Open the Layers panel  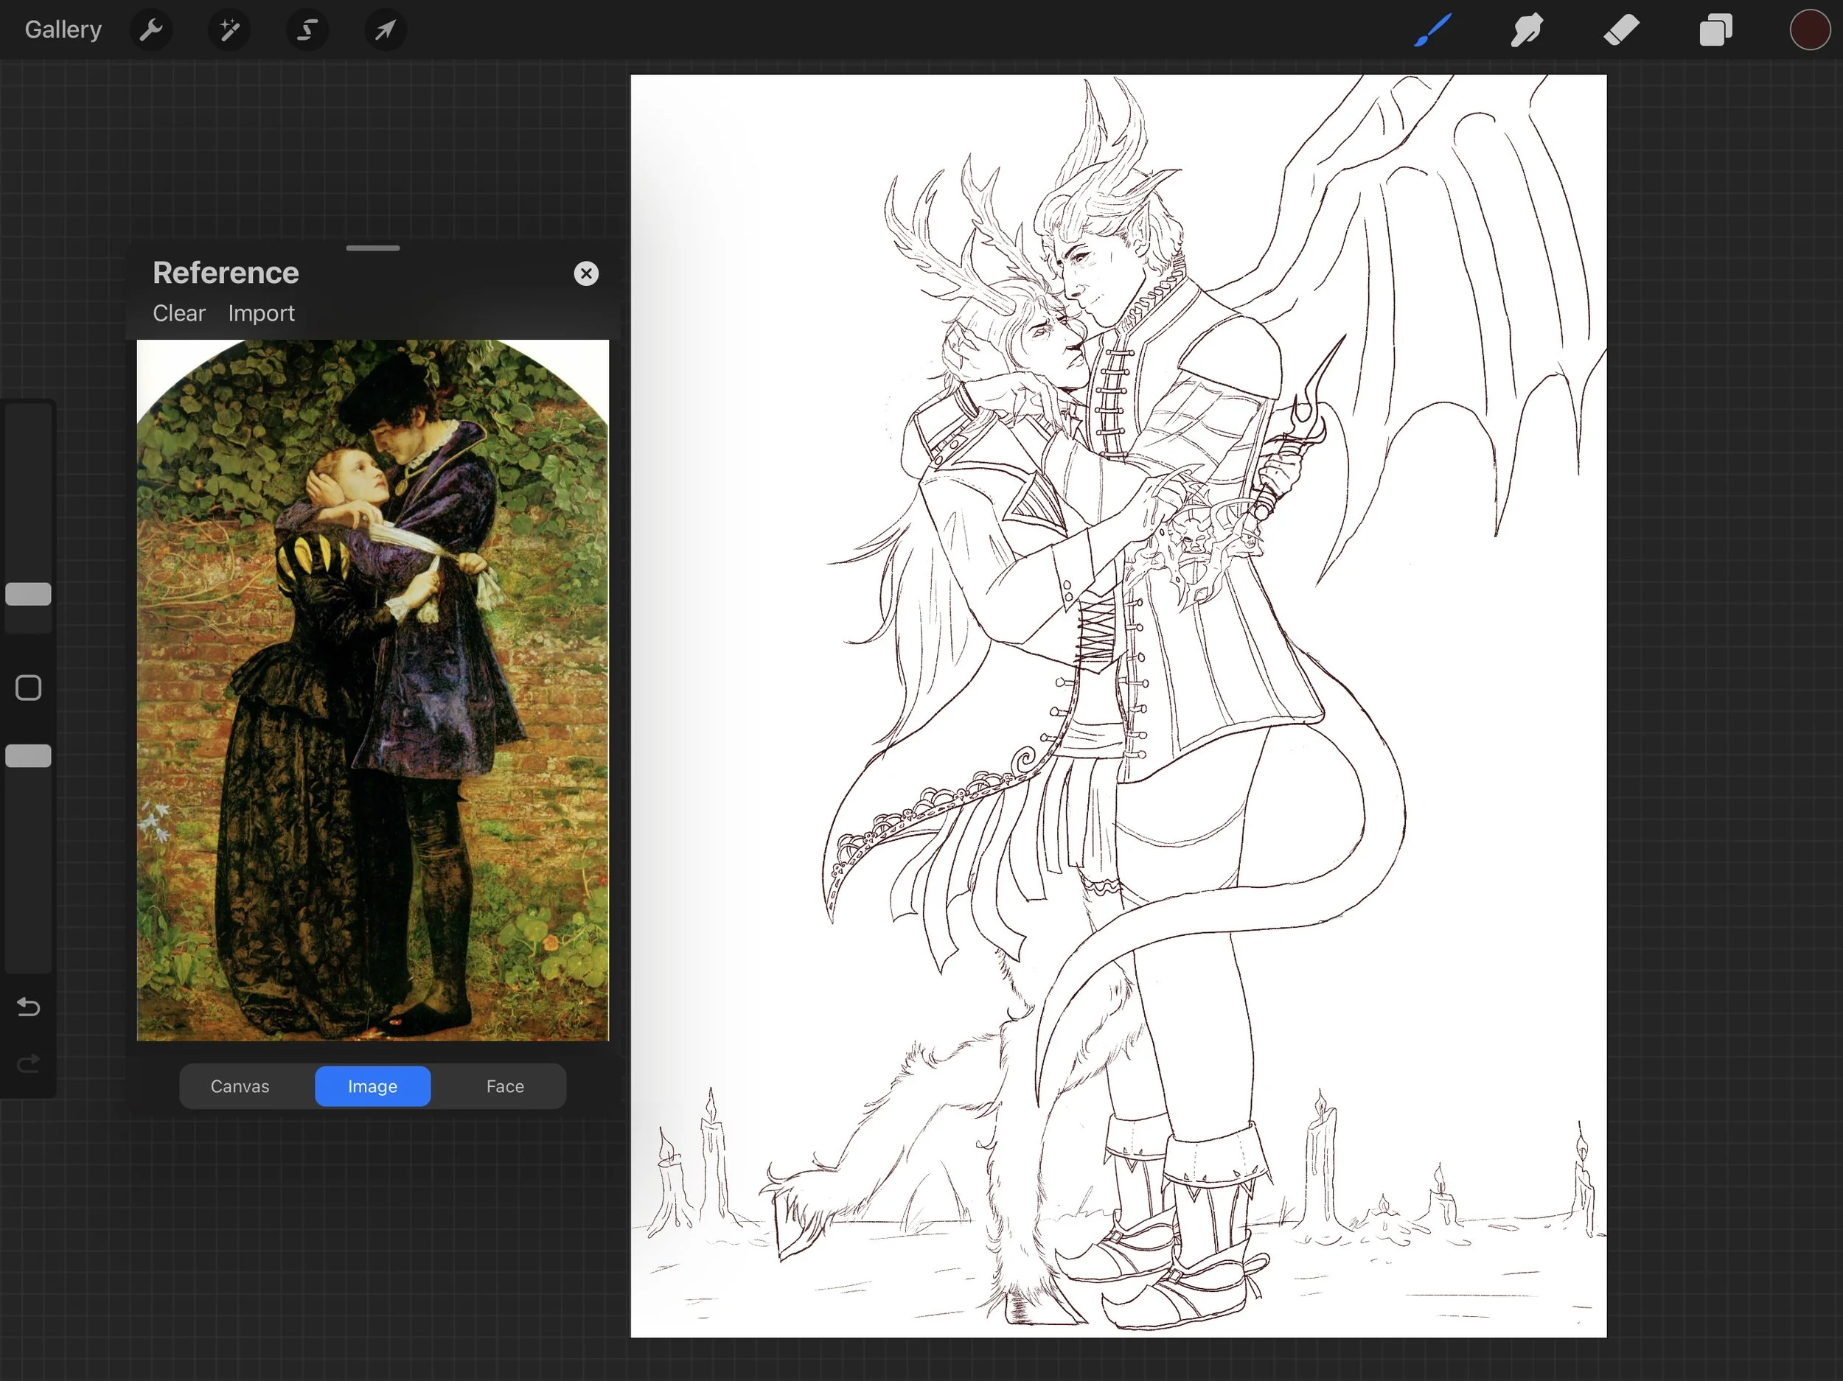[1715, 31]
